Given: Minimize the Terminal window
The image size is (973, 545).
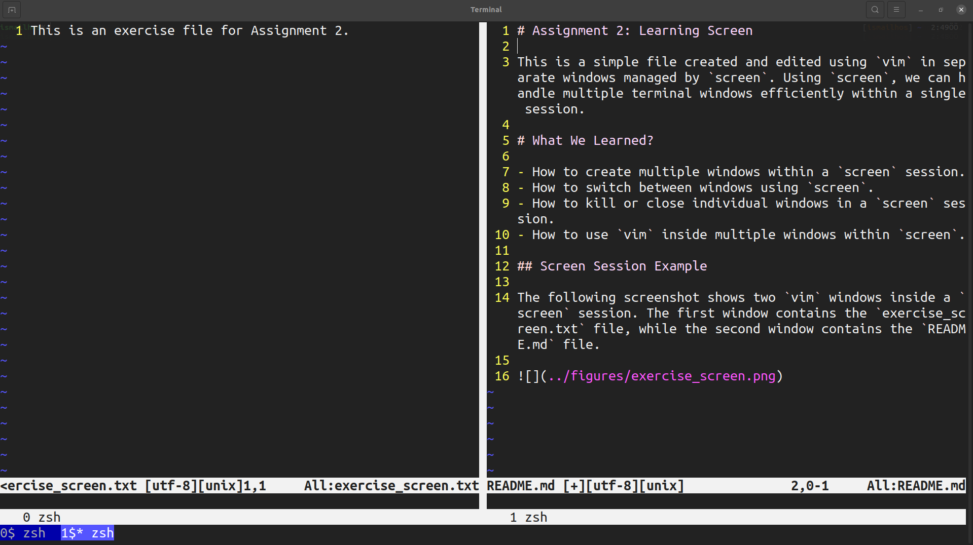Looking at the screenshot, I should [920, 10].
